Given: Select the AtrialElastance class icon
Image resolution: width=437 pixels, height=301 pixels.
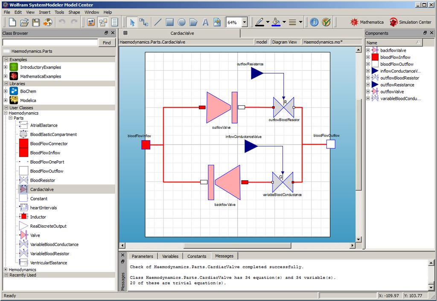Looking at the screenshot, I should coord(24,125).
